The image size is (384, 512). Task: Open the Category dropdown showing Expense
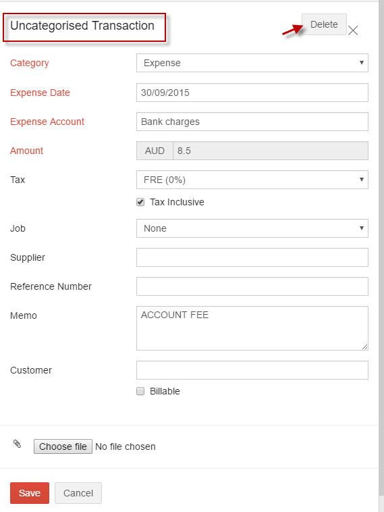[x=252, y=63]
